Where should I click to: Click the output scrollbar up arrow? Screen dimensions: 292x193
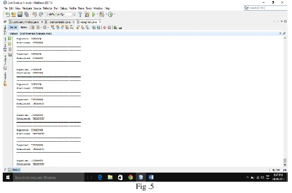[285, 38]
